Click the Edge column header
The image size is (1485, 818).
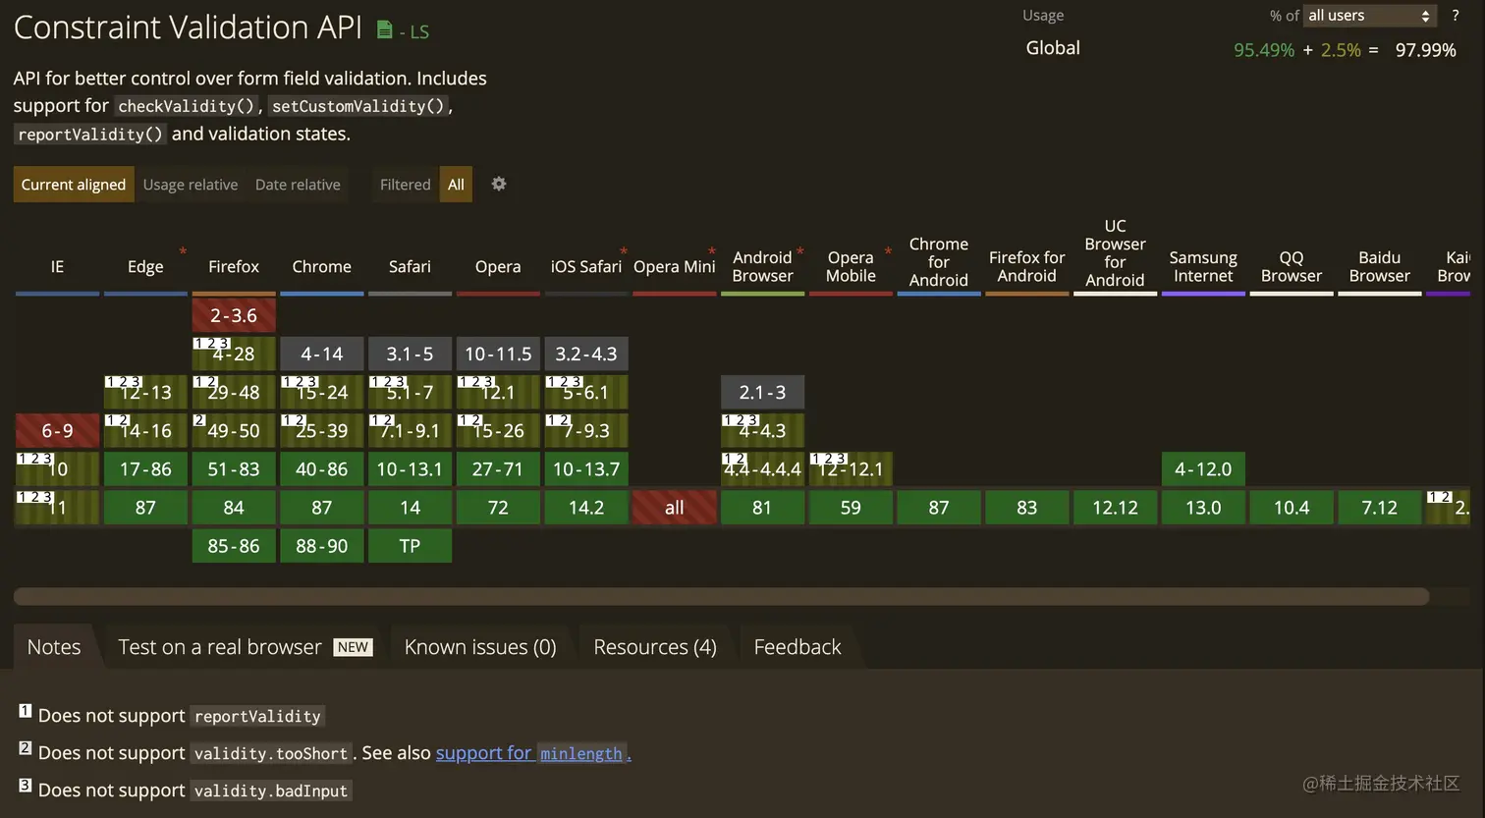point(145,266)
